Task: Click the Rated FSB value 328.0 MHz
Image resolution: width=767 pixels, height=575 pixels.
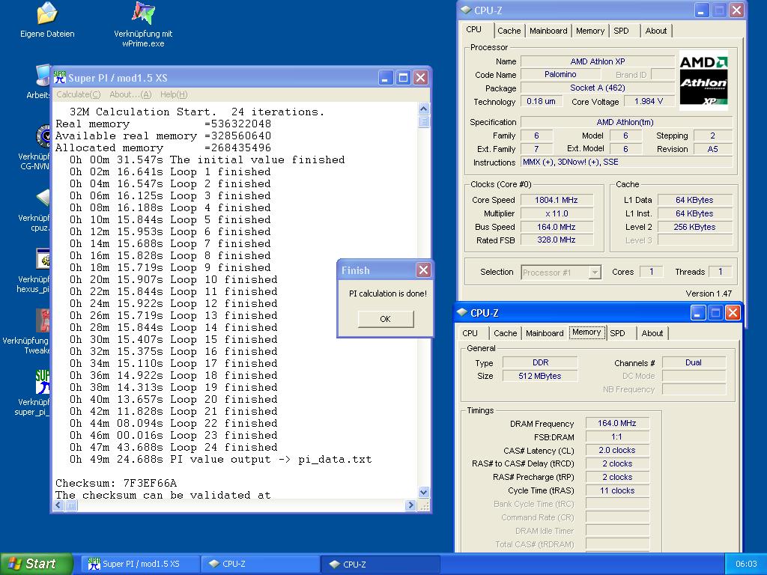Action: pos(557,240)
